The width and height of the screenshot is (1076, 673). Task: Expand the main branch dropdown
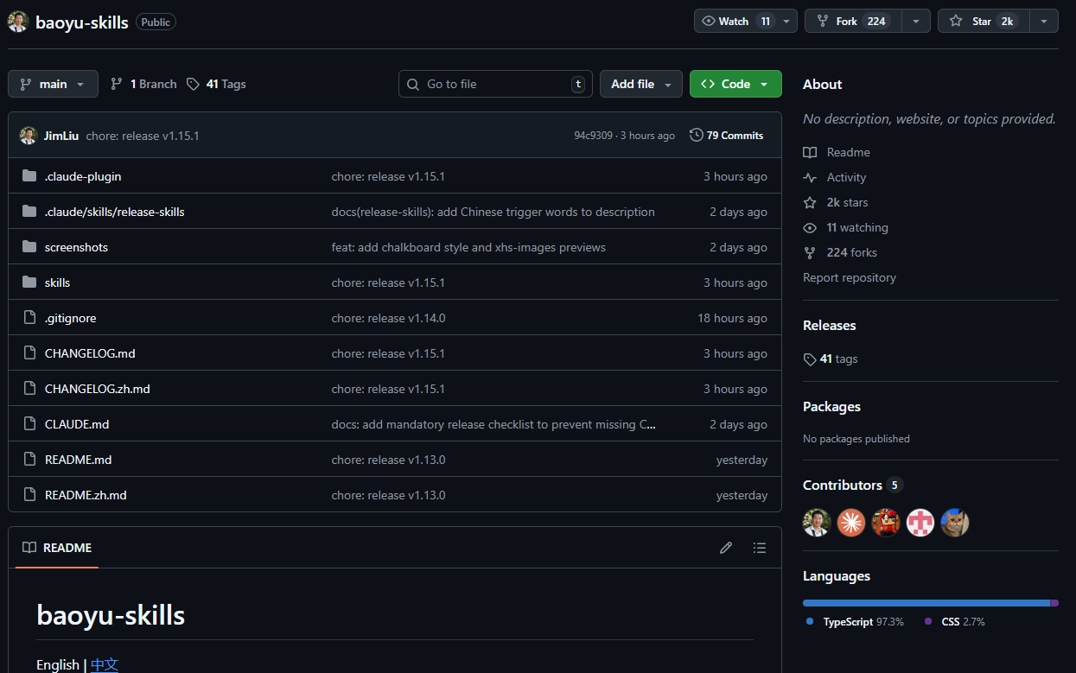53,84
